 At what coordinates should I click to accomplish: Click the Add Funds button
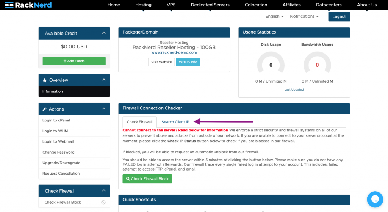pyautogui.click(x=74, y=61)
